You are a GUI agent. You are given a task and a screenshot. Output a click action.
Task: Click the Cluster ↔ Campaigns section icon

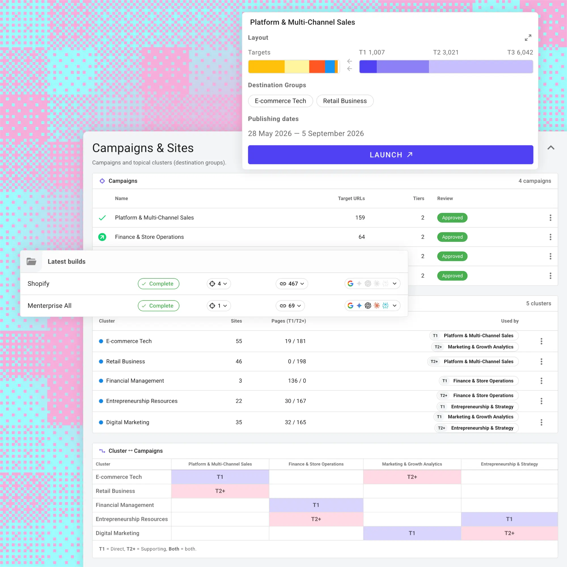pyautogui.click(x=102, y=451)
